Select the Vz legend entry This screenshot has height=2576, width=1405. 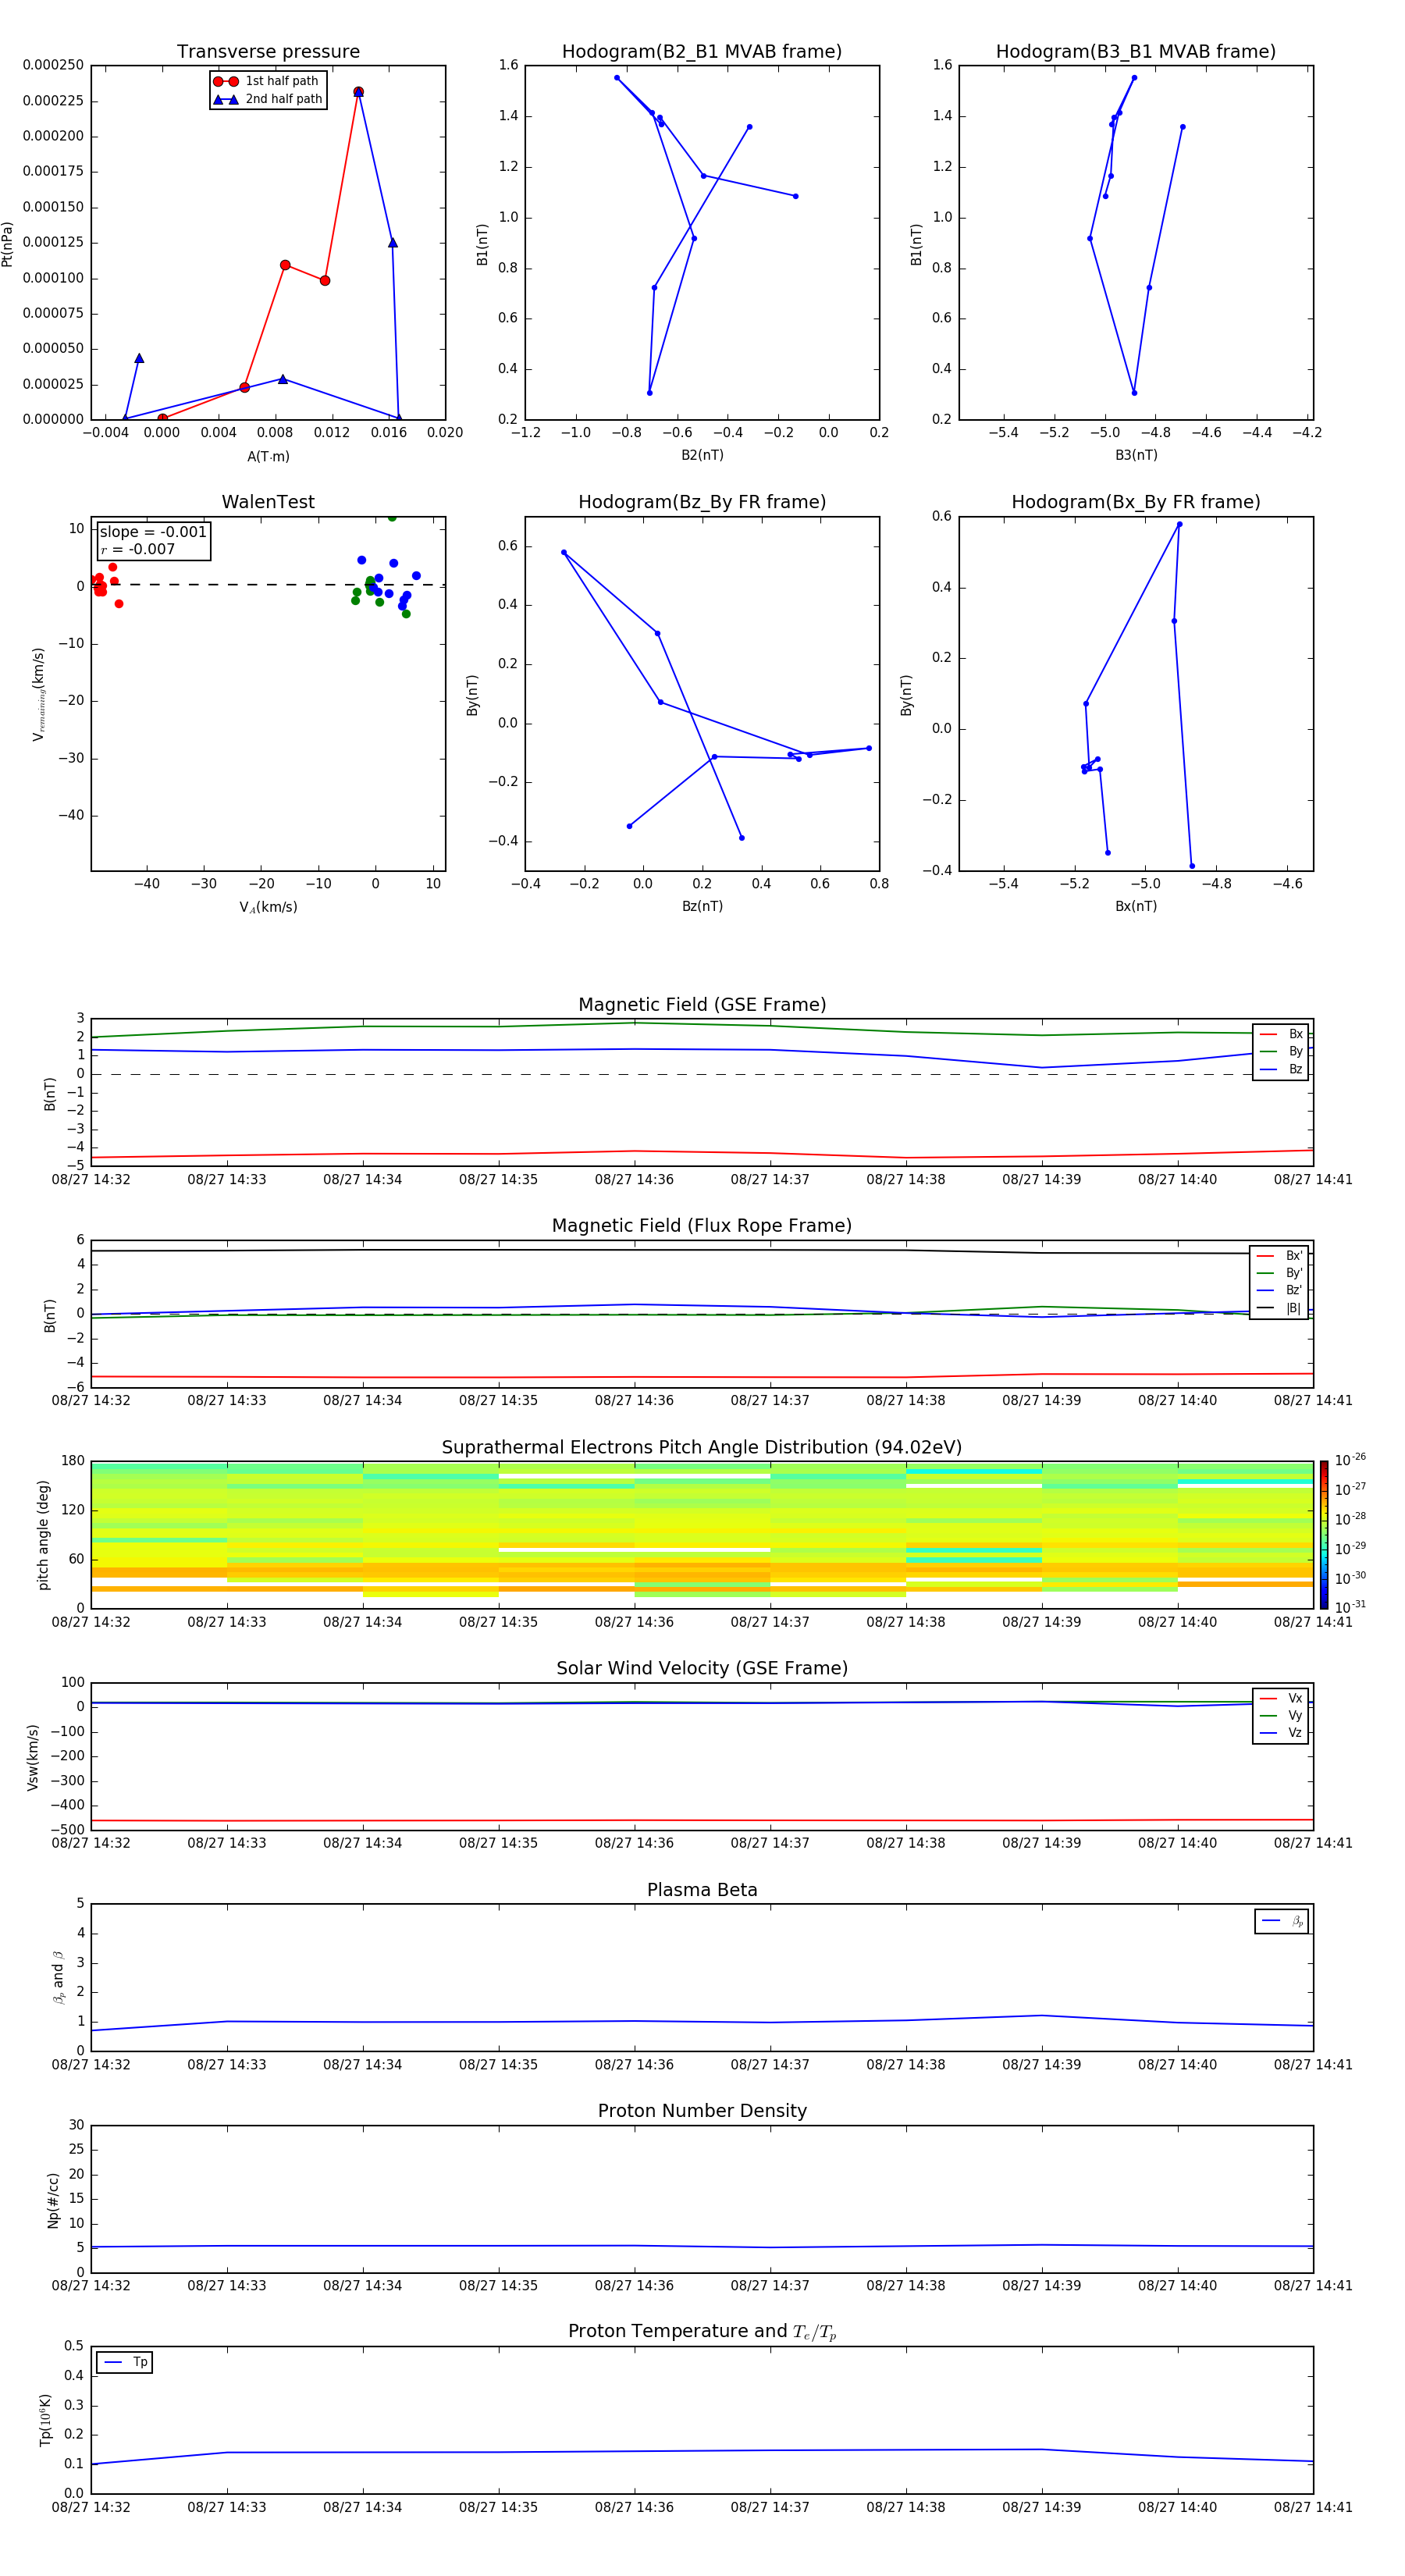coord(1281,1733)
